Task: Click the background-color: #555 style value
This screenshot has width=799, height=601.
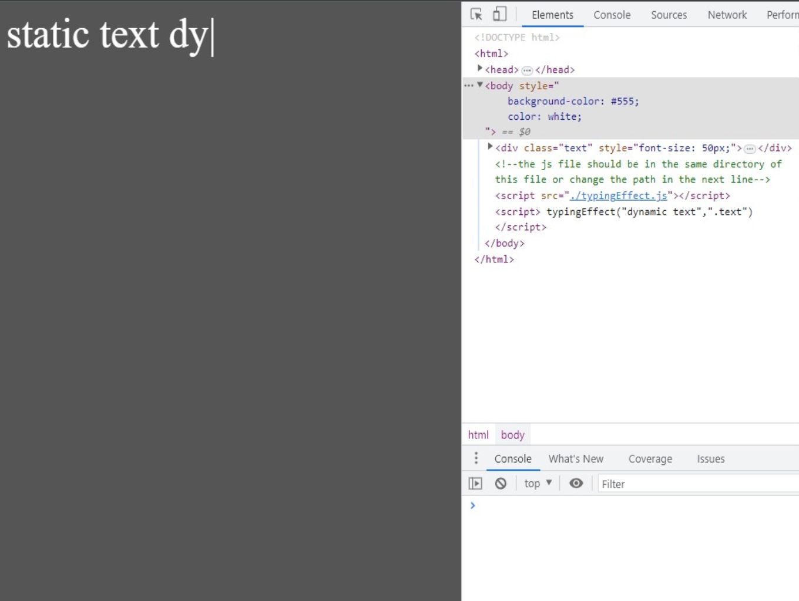Action: (573, 101)
